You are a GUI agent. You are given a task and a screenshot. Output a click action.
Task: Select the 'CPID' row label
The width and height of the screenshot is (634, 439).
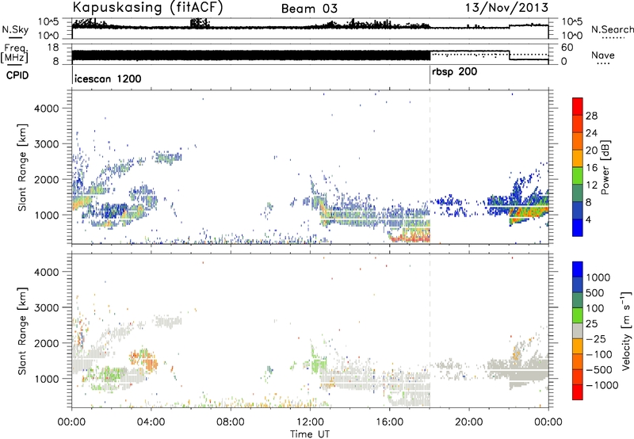pyautogui.click(x=17, y=75)
